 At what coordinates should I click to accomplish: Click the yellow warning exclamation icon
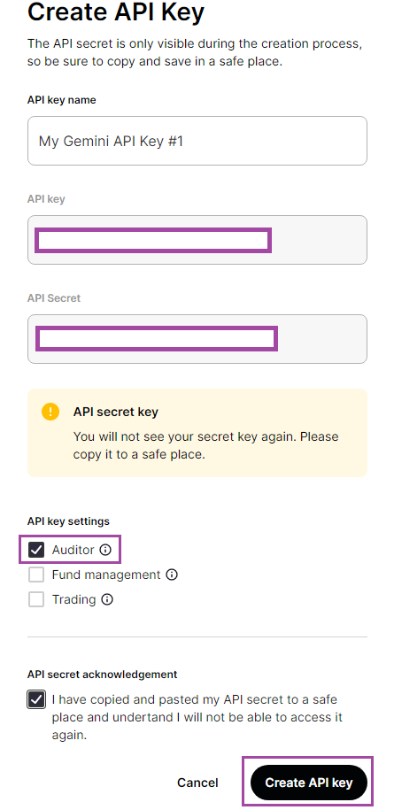50,412
